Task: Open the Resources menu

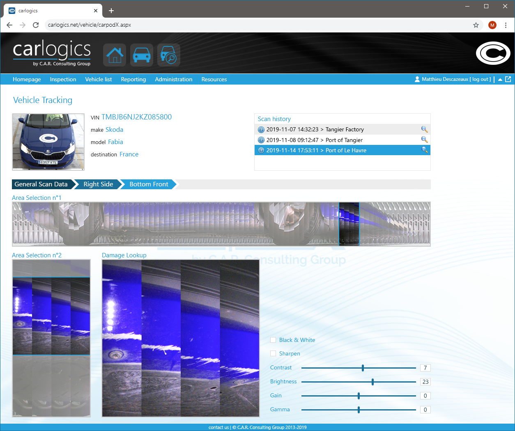Action: pyautogui.click(x=214, y=79)
